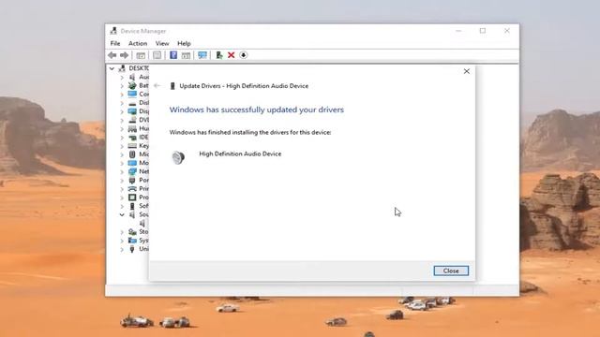
Task: Click the back arrow in Update Drivers dialog
Action: (x=157, y=86)
